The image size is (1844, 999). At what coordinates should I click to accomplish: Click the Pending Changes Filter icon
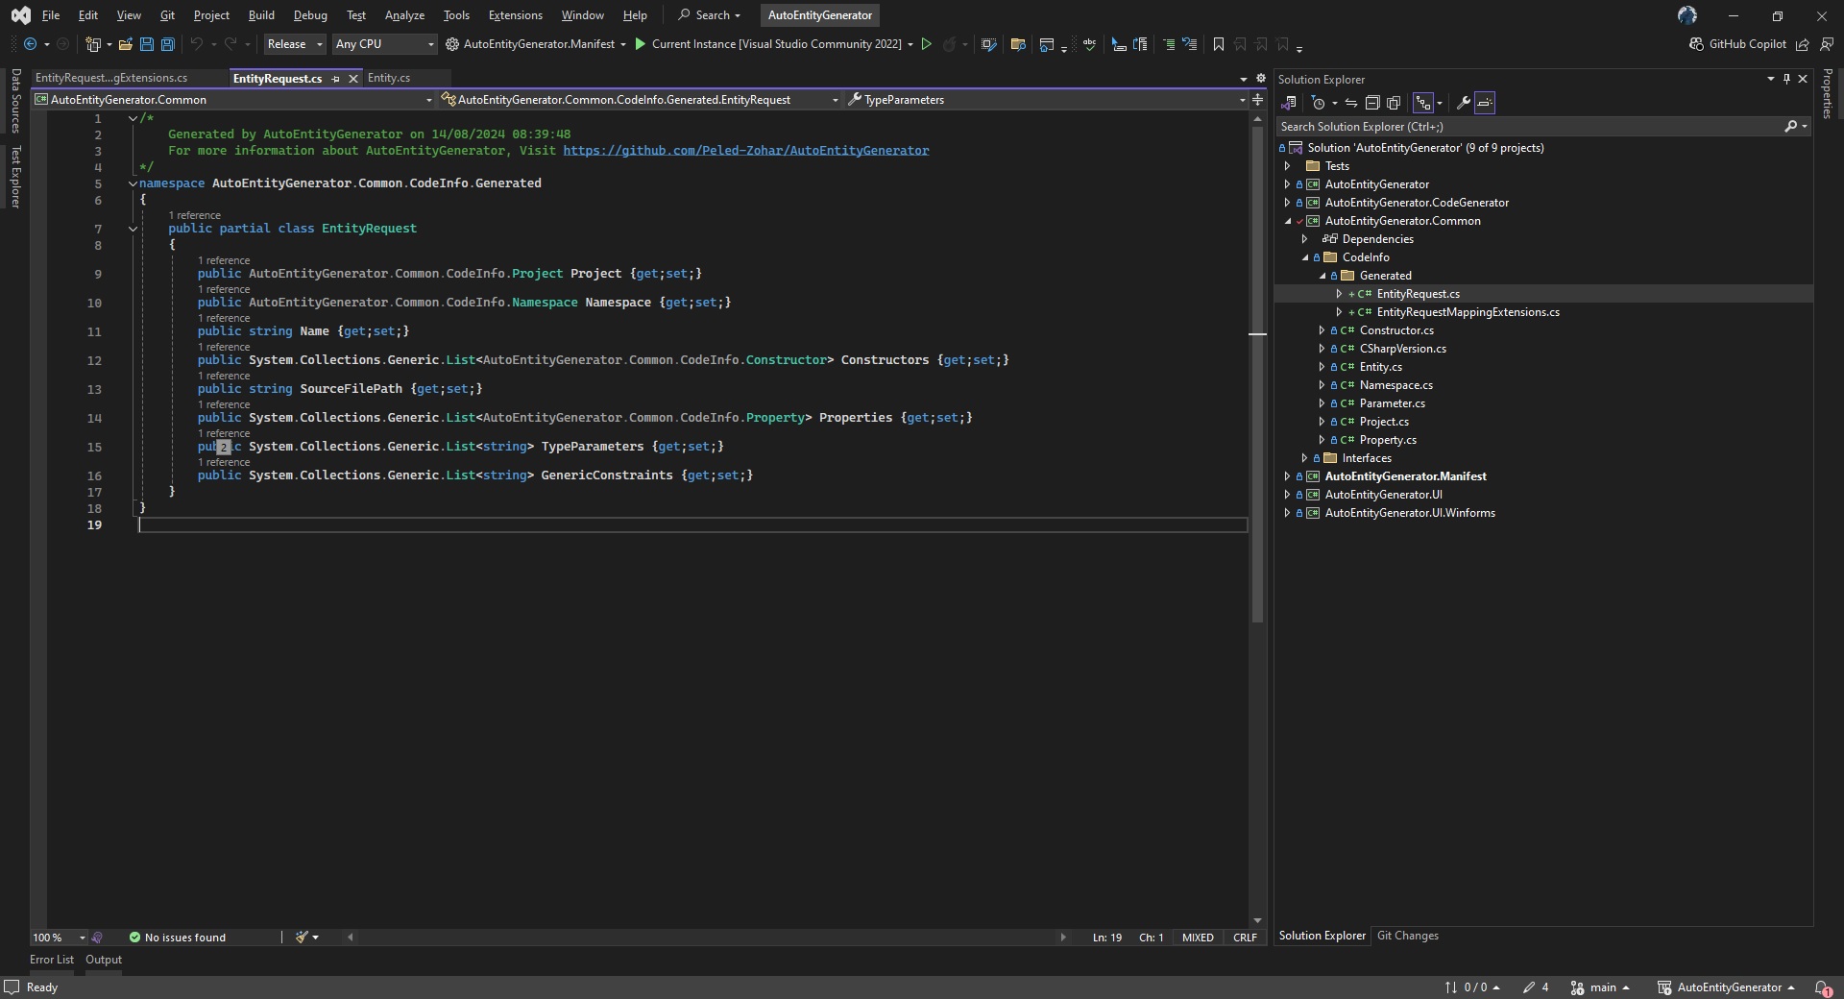1319,103
